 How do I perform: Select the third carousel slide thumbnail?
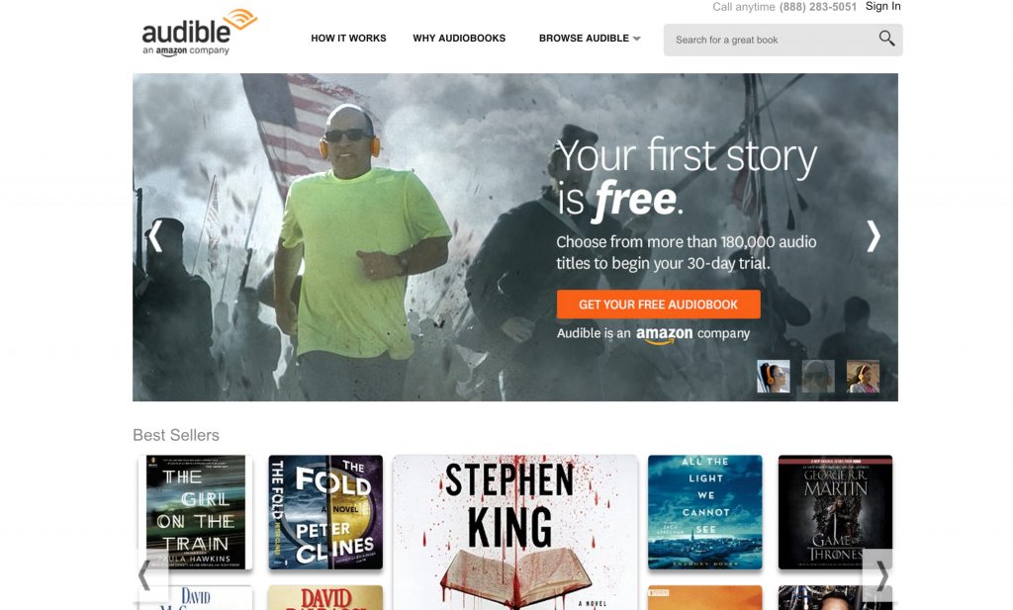863,377
